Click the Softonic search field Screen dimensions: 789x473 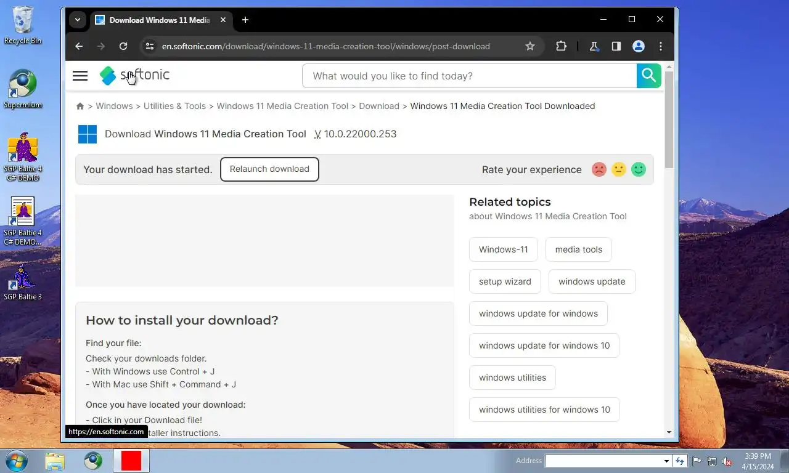point(469,76)
